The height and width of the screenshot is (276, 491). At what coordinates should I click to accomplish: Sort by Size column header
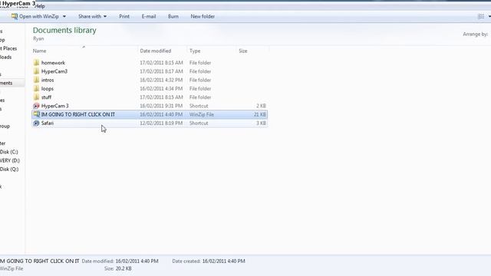(x=243, y=51)
